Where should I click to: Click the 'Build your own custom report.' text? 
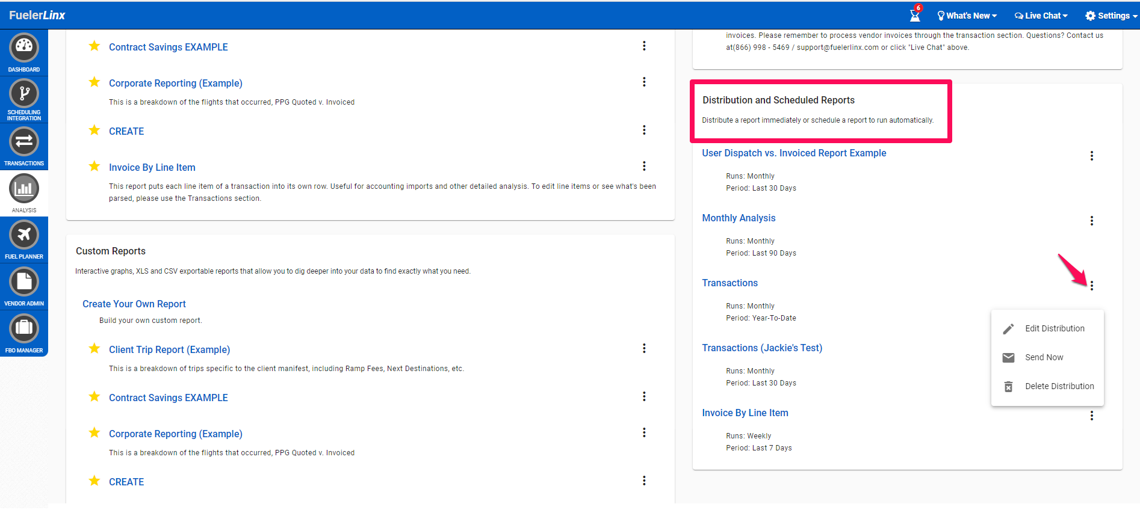150,321
